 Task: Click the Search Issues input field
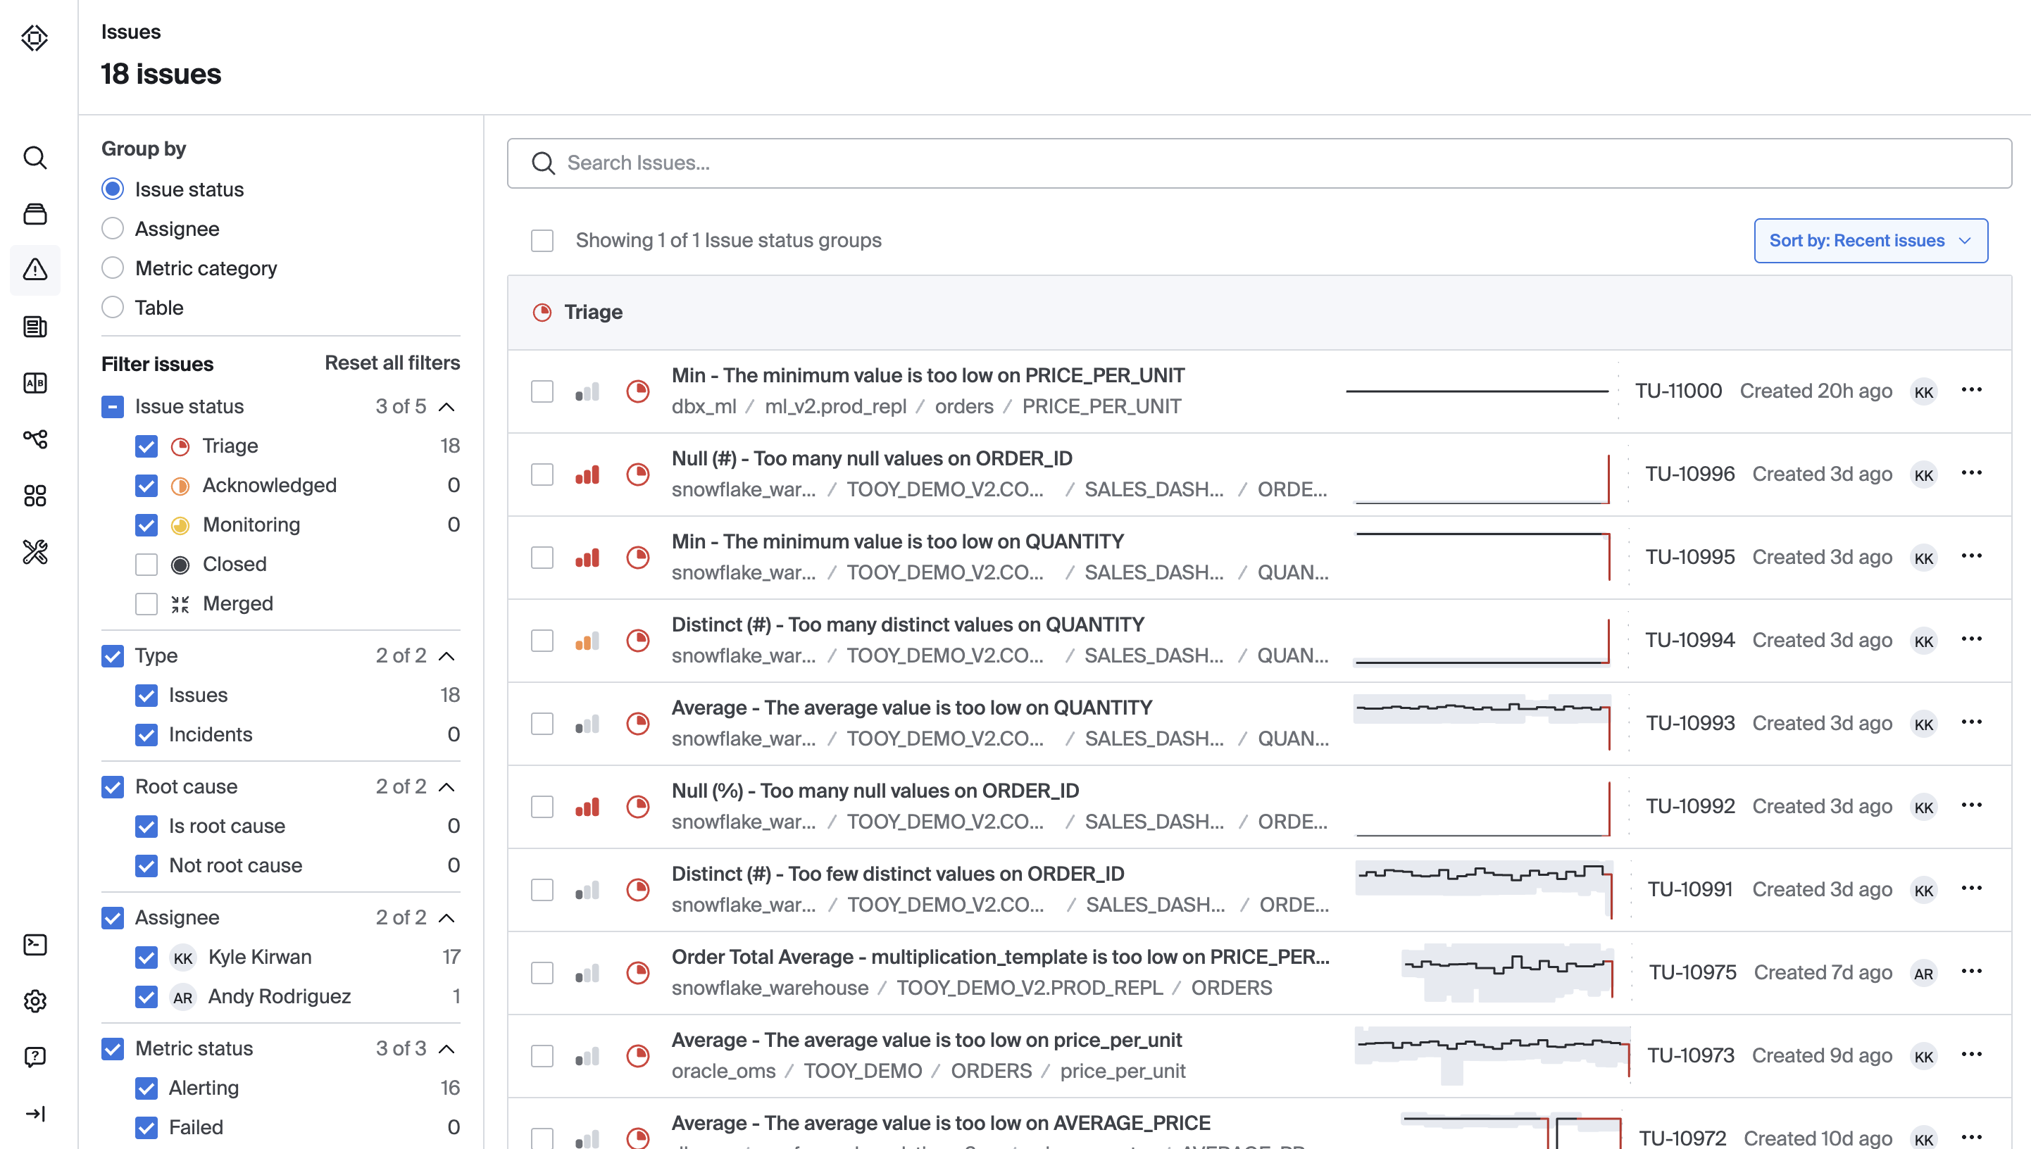[1258, 163]
